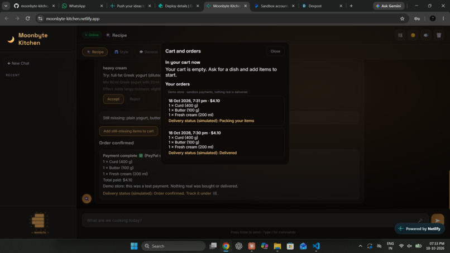Viewport: 450px width, 253px height.
Task: Reload the page
Action: click(x=27, y=18)
